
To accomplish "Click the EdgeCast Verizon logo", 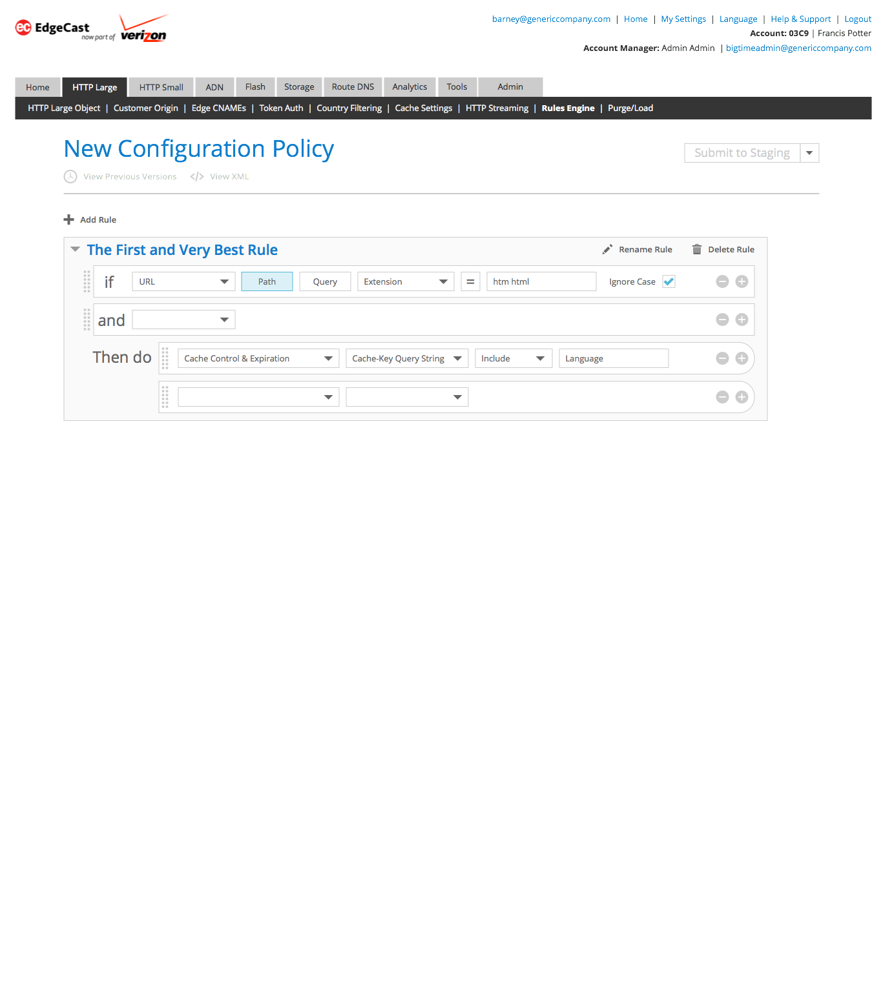I will click(92, 28).
